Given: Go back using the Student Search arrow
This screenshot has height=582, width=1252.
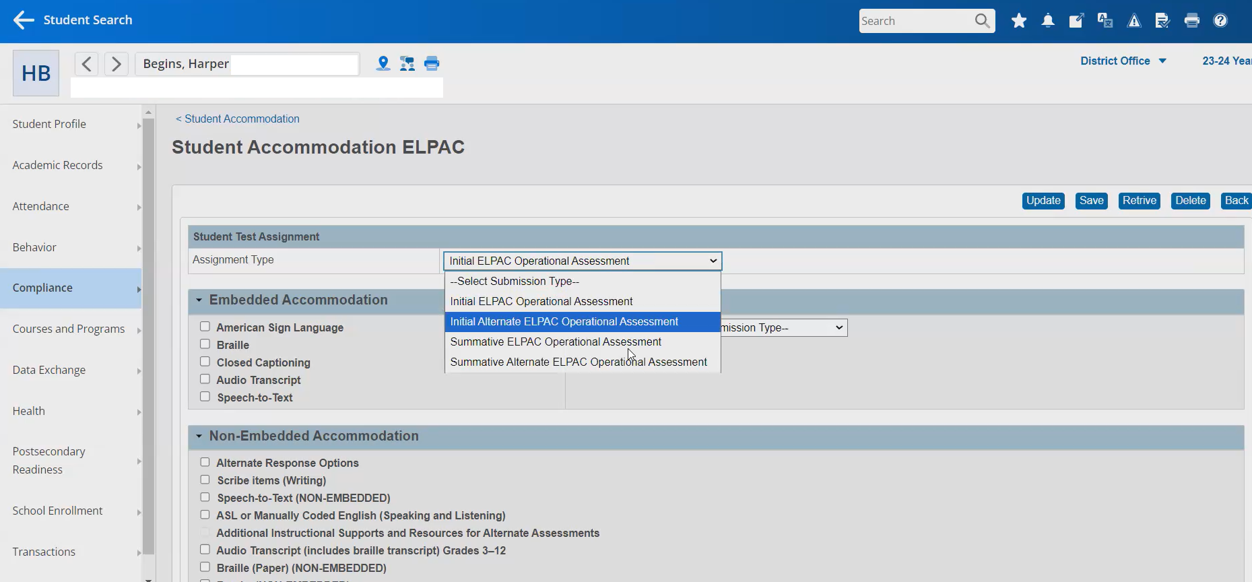Looking at the screenshot, I should pos(24,20).
